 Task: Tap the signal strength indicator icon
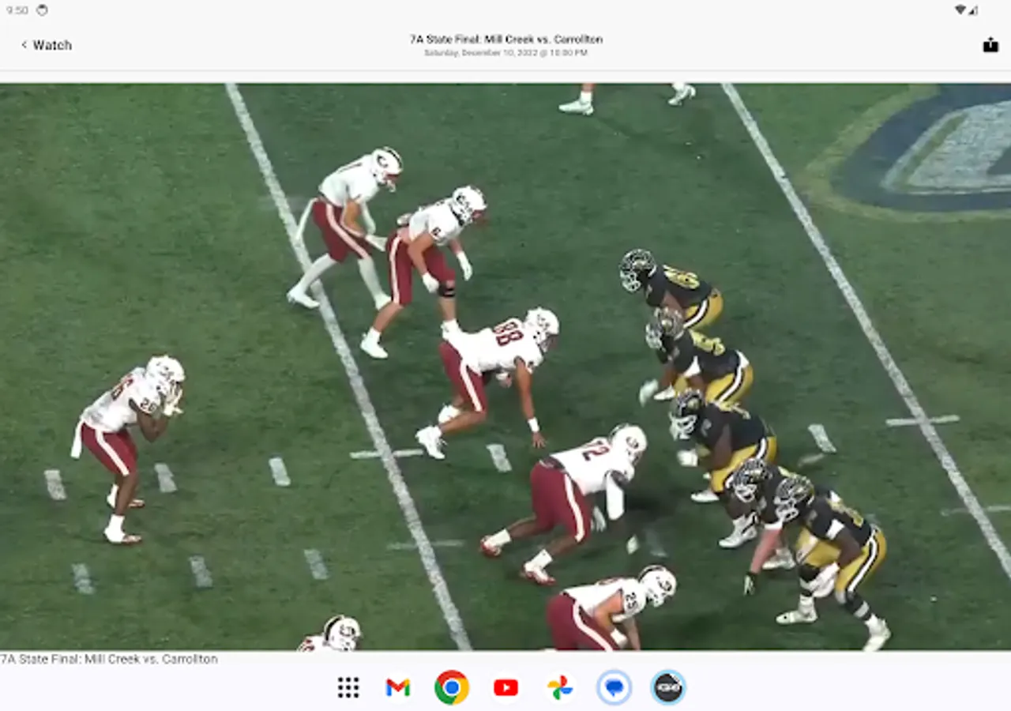[x=973, y=10]
